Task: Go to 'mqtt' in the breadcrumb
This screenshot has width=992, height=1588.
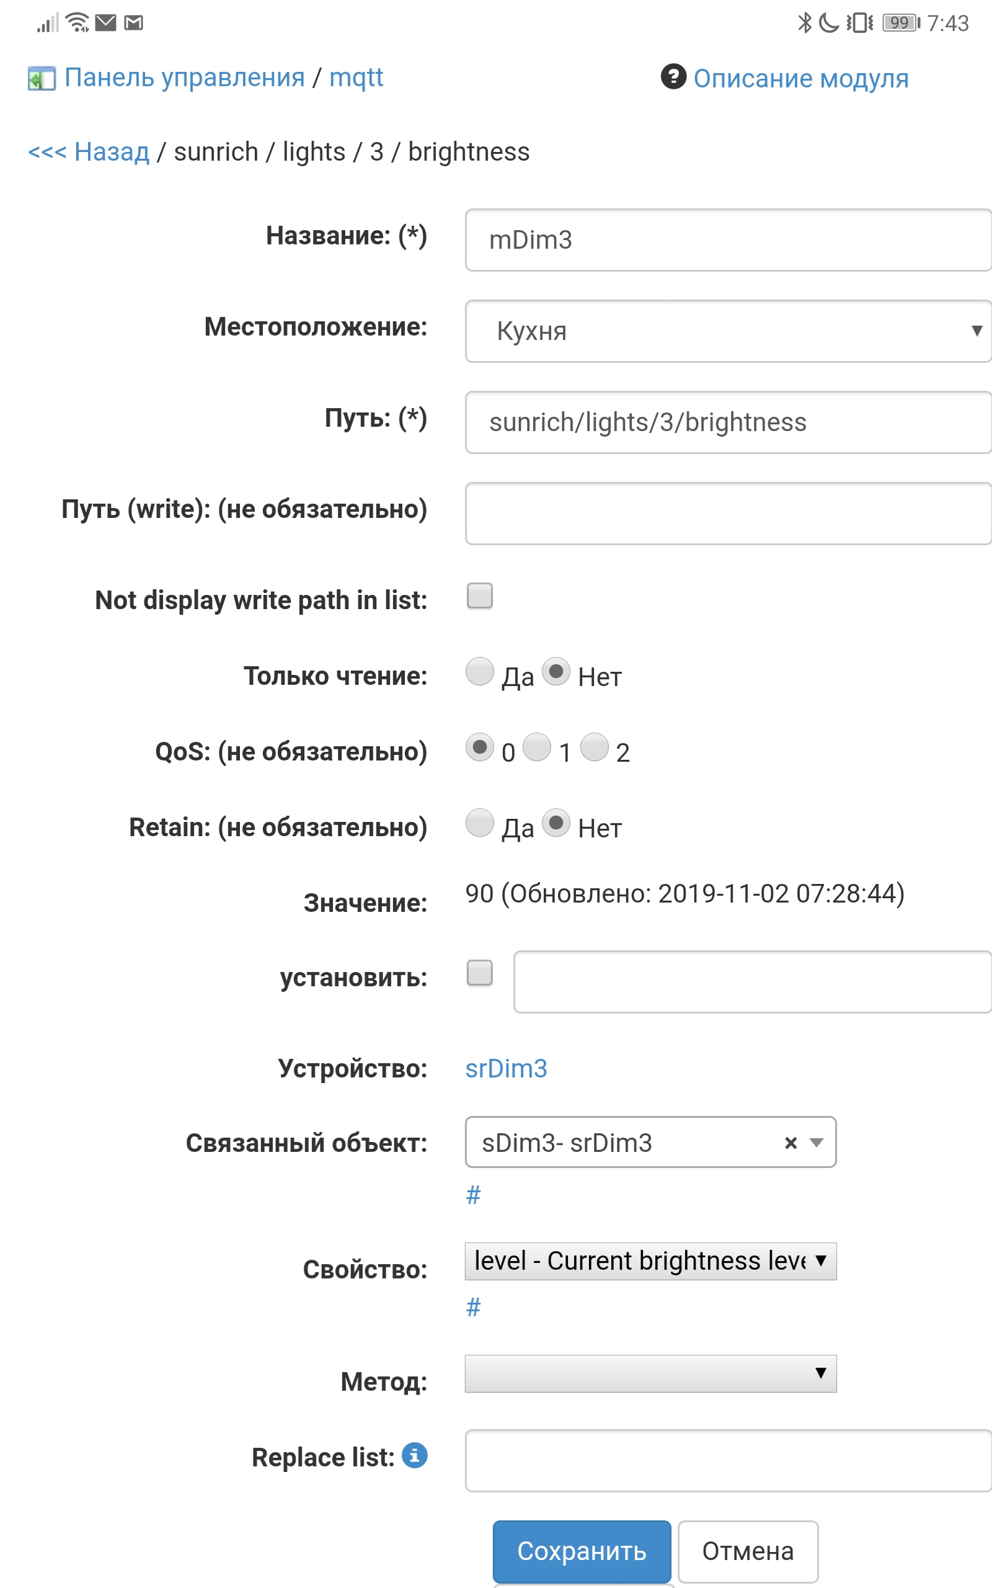Action: (356, 78)
